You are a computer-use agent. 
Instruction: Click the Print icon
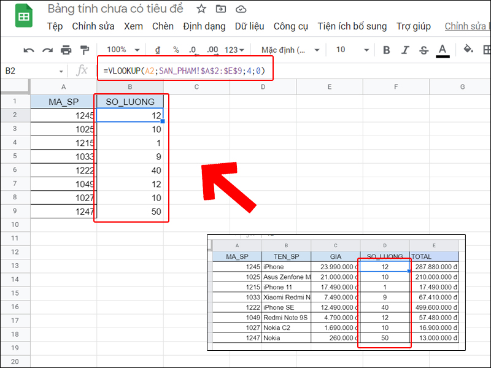(66, 50)
